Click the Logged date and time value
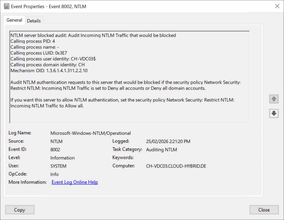This screenshot has width=284, height=220. 168,141
